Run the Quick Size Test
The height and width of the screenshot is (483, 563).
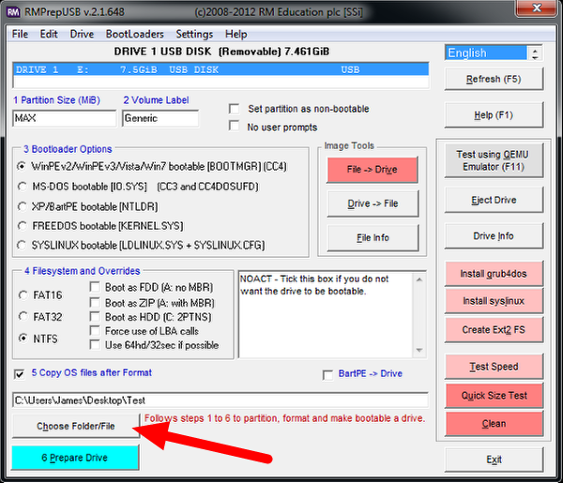495,395
